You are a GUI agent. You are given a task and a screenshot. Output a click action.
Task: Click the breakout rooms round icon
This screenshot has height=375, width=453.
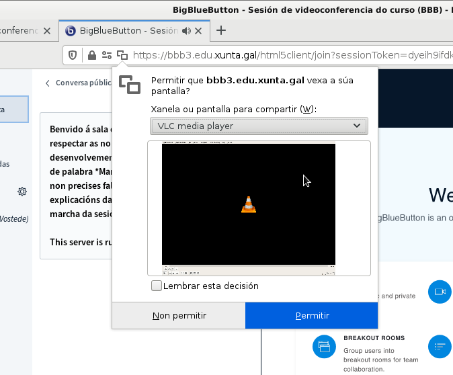pos(324,346)
